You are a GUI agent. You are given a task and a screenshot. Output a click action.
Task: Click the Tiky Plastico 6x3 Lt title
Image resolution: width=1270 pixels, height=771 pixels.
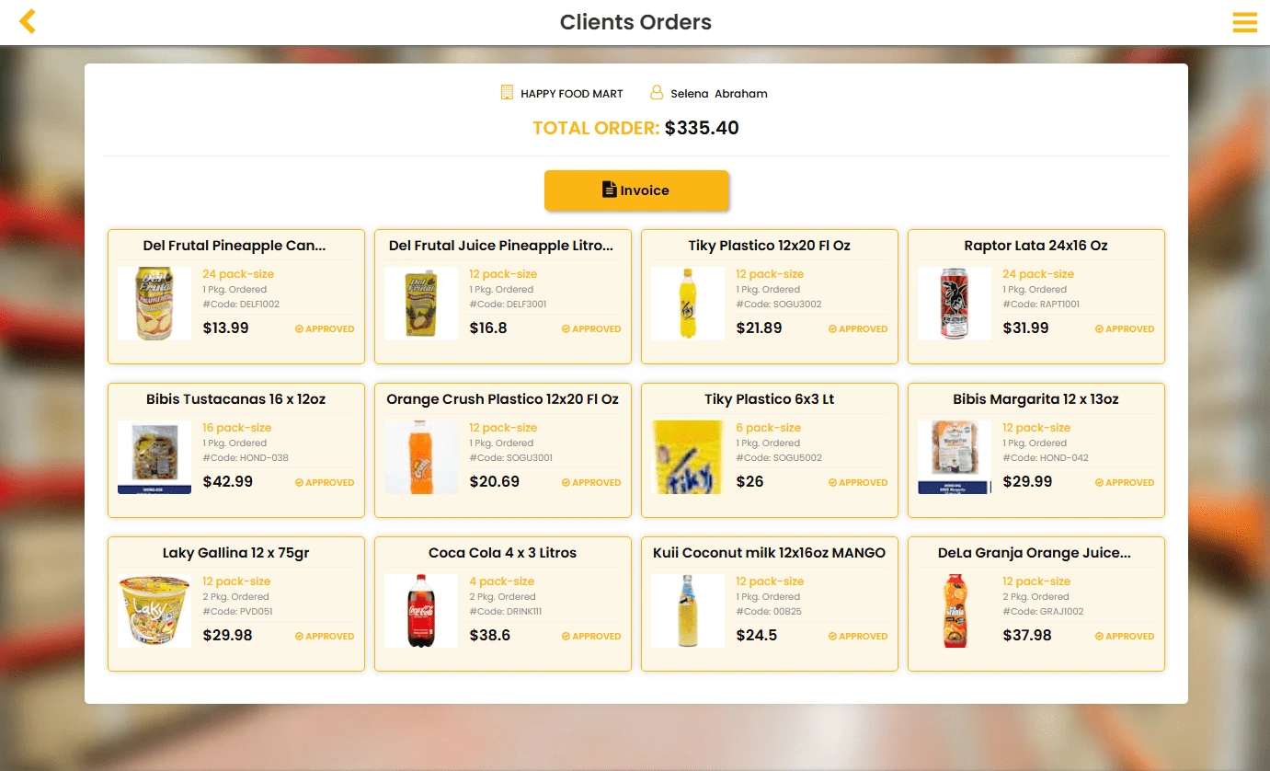point(770,399)
